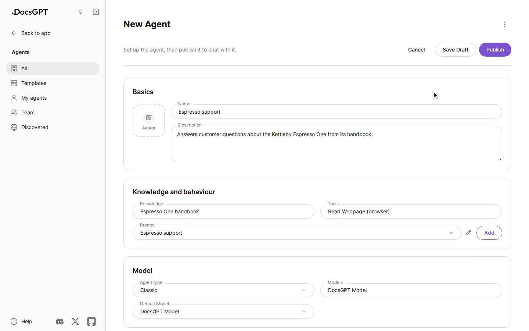Image resolution: width=529 pixels, height=331 pixels.
Task: Click the Knowledge and behaviour heading
Action: [174, 192]
